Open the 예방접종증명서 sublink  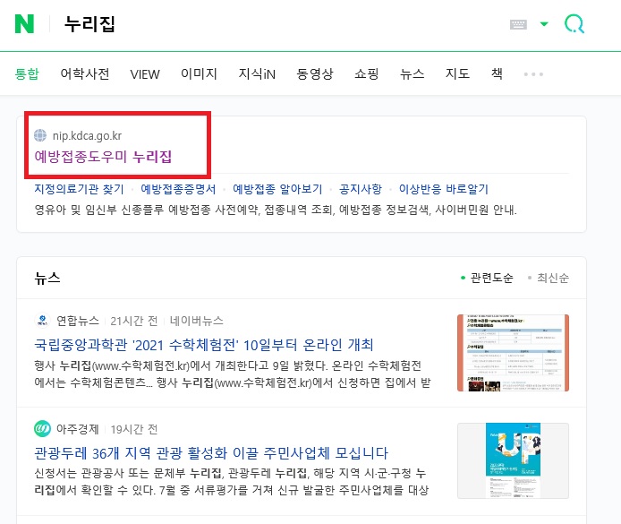point(178,189)
